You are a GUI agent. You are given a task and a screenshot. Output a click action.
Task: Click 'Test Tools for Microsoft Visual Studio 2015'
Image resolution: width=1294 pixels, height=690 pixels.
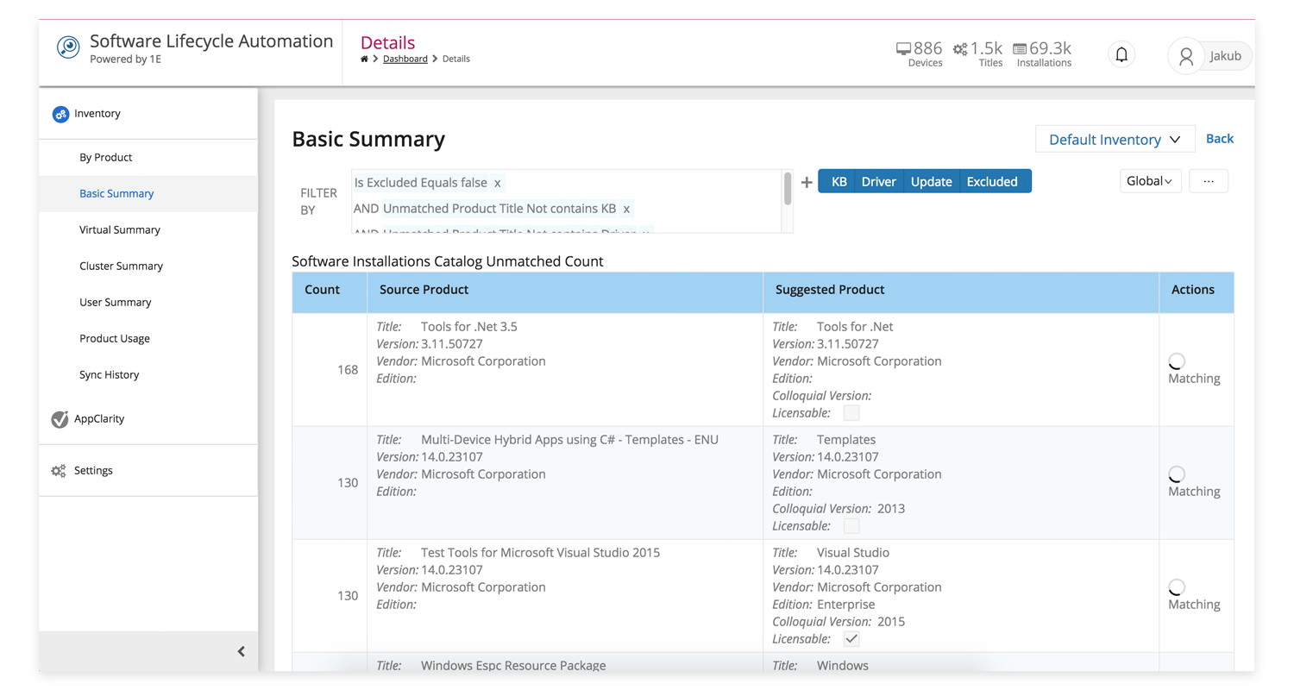tap(540, 553)
